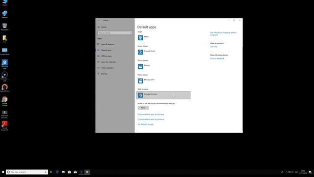Screen dimensions: 314x177
Task: Click the Movies & TV app icon
Action: [140, 81]
